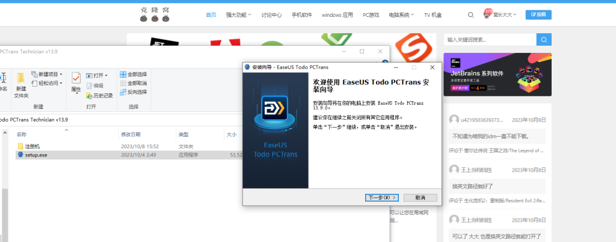Click the 王上当裆挡珰 avatar above 换英文路径就好了

(454, 170)
